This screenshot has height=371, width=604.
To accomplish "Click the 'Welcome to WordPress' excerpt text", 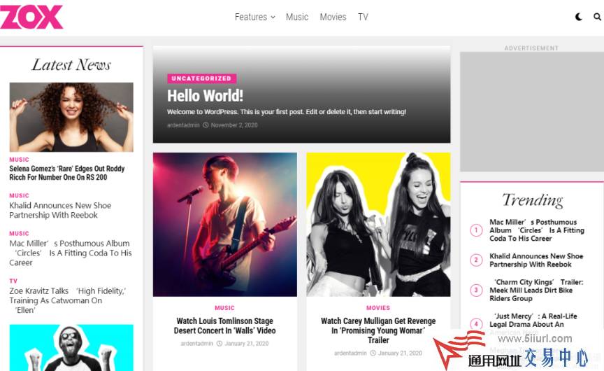I will click(x=286, y=112).
